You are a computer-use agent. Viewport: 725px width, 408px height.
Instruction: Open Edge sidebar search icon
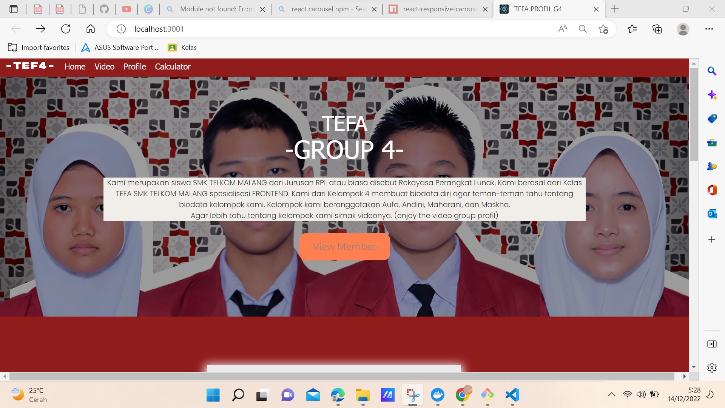click(712, 71)
